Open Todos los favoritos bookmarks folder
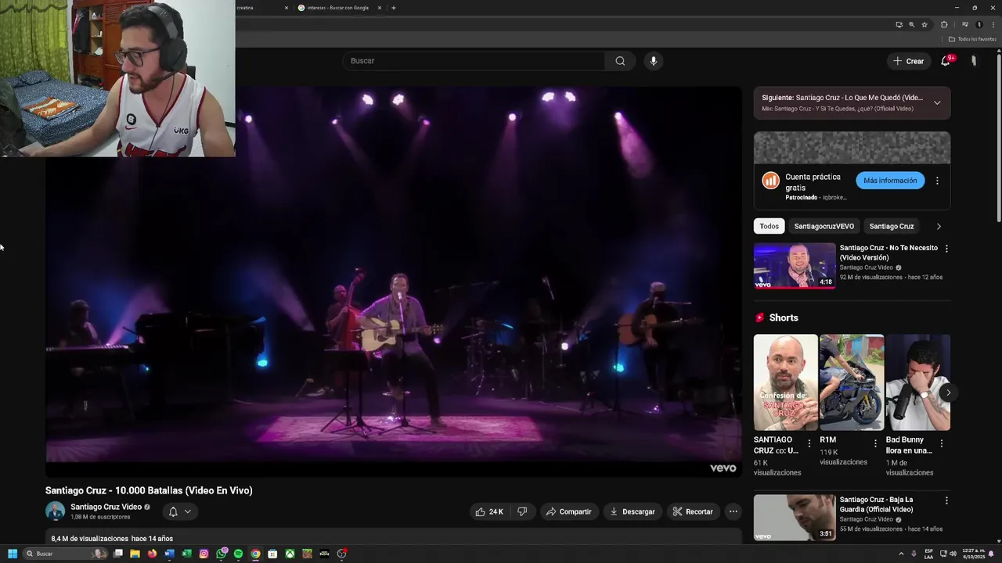Image resolution: width=1002 pixels, height=563 pixels. pos(973,39)
